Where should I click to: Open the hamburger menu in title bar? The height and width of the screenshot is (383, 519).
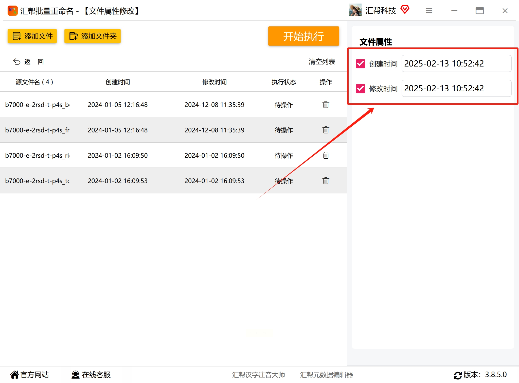point(429,11)
